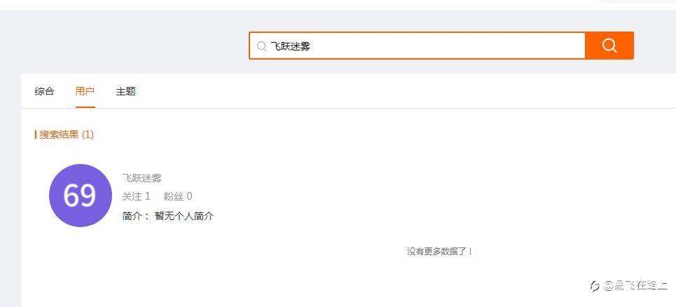Click the small gray magnifier inside search box

pyautogui.click(x=261, y=46)
